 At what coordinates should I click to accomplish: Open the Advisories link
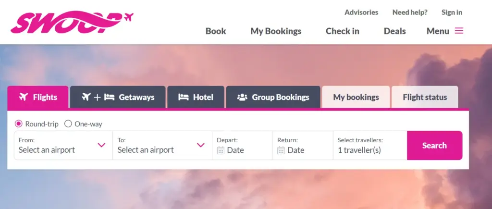click(x=361, y=12)
